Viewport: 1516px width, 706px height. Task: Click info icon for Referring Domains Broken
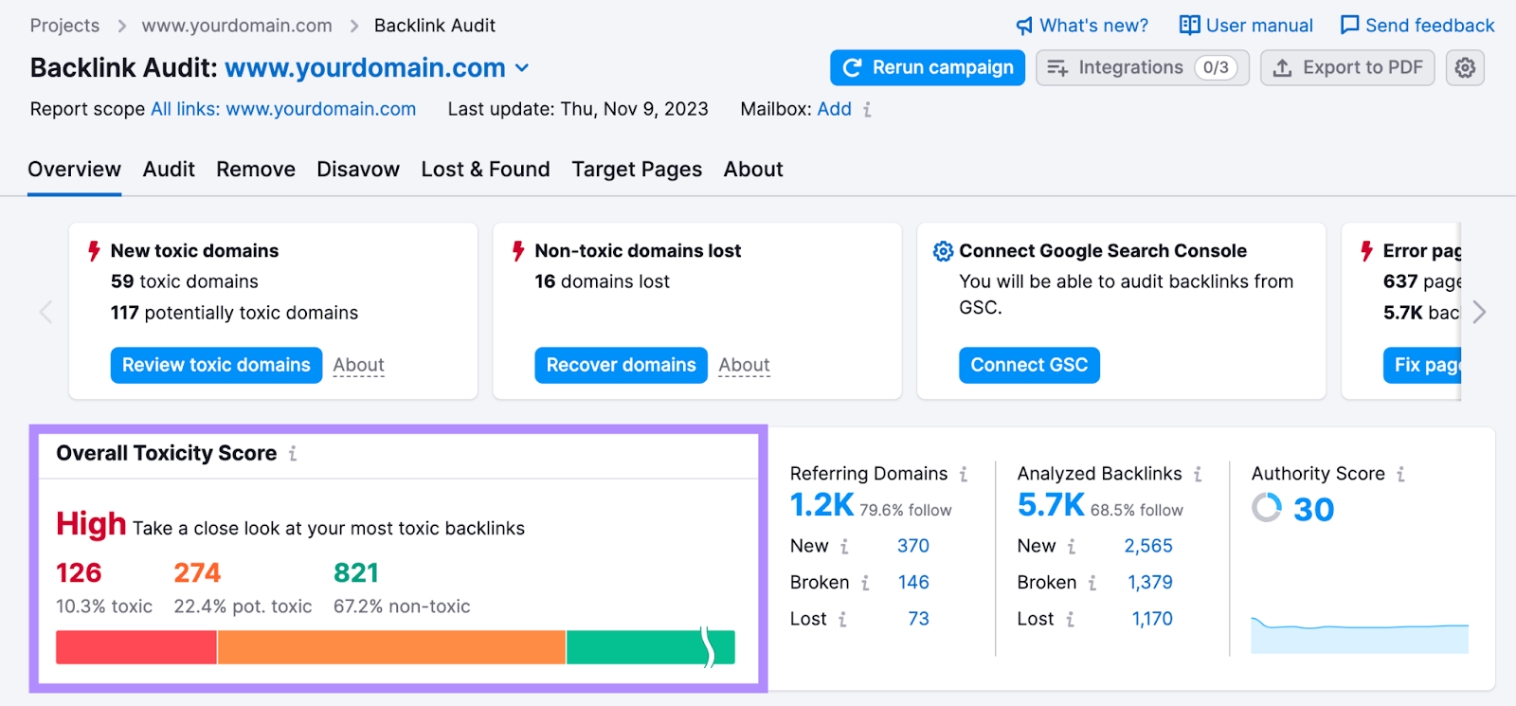(865, 583)
